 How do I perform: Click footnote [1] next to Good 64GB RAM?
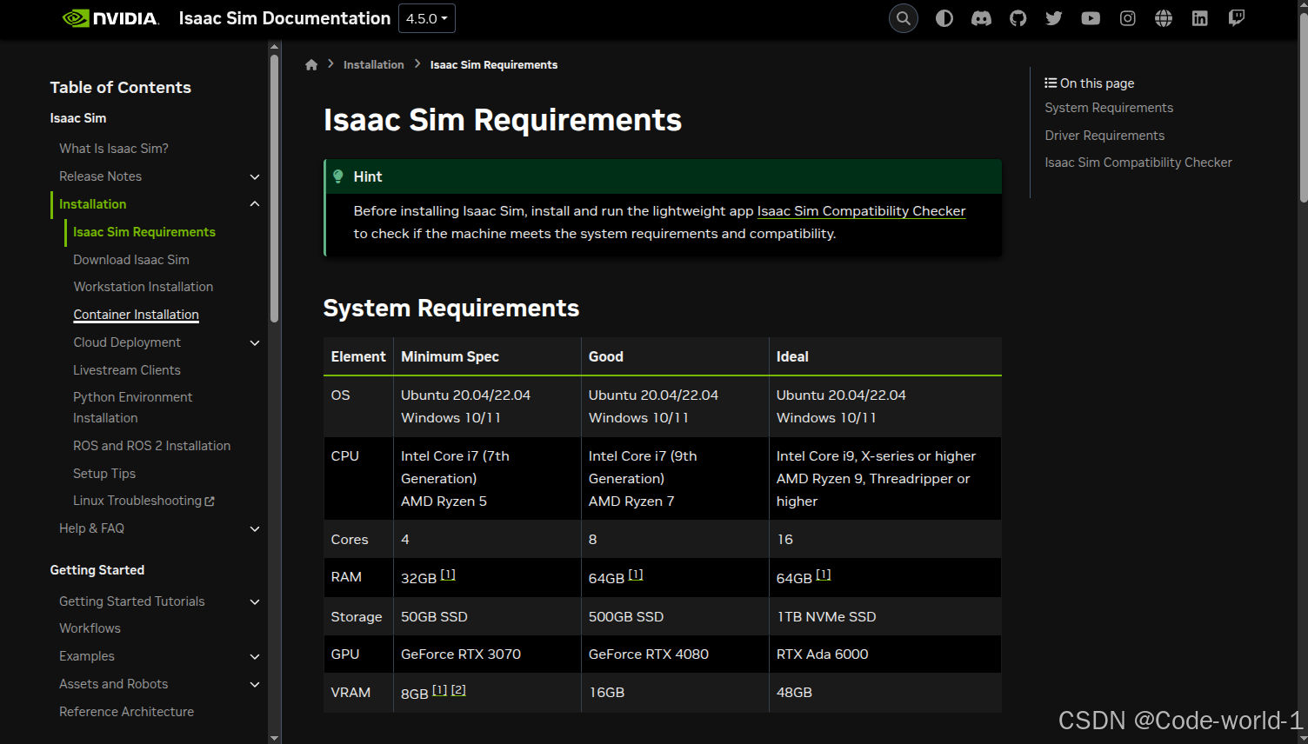(636, 575)
